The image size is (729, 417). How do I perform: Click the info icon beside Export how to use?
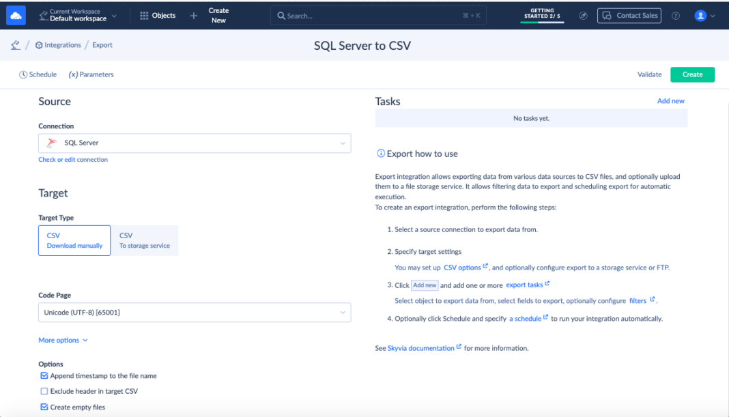pos(380,154)
